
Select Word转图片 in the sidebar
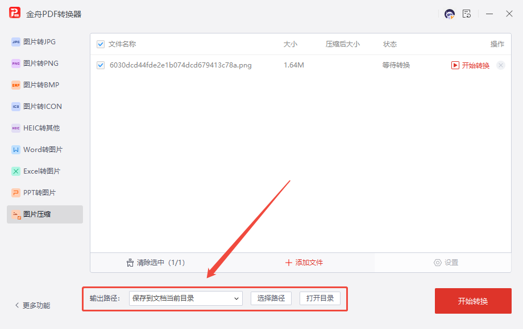point(45,150)
